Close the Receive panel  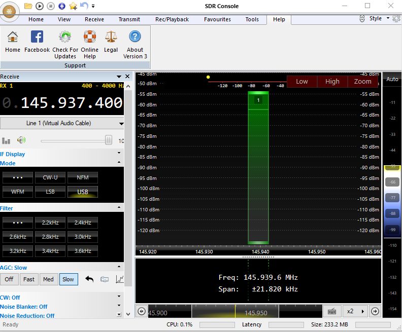[x=127, y=76]
